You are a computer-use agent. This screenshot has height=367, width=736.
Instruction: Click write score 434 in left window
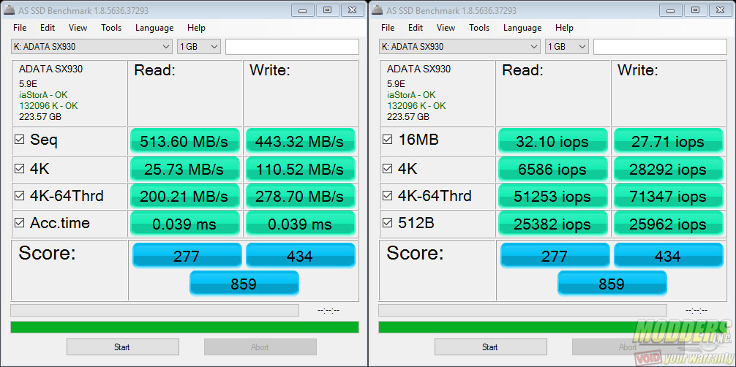[x=301, y=255]
